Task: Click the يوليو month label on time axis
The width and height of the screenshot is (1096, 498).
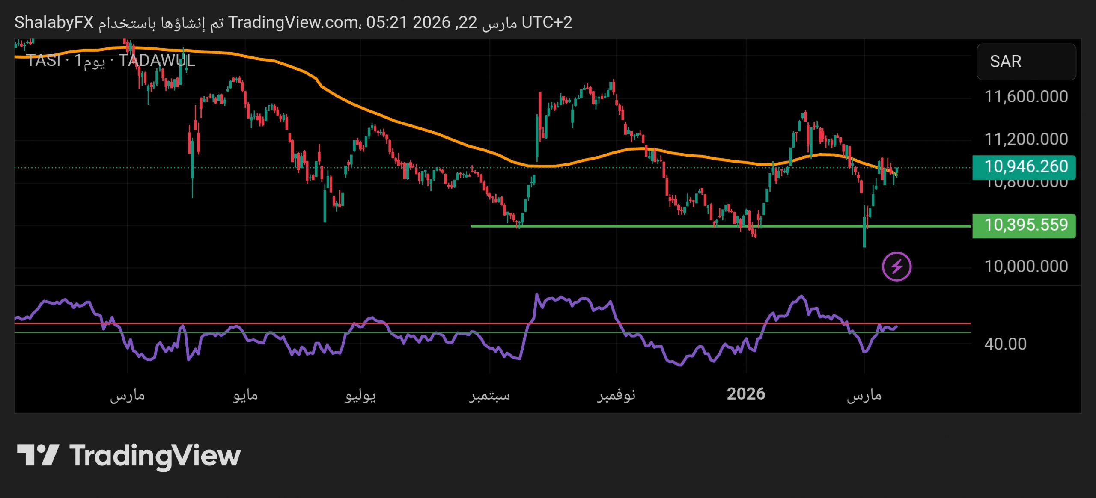Action: click(x=360, y=395)
